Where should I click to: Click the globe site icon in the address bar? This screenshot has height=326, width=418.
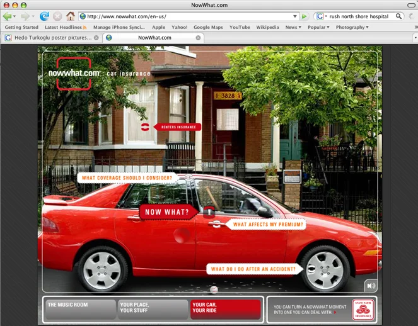[83, 16]
